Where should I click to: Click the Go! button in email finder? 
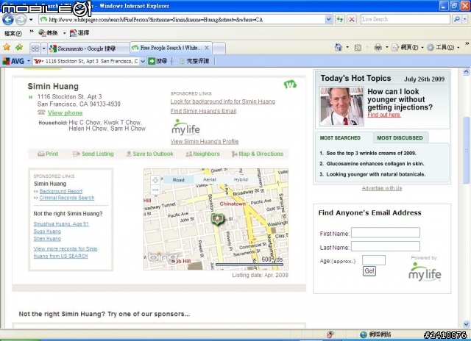point(369,271)
